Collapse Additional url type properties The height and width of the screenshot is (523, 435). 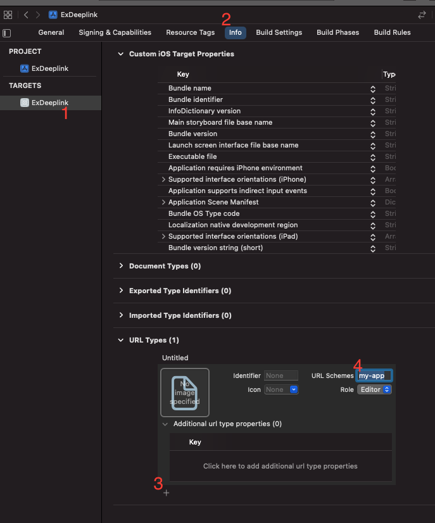(x=165, y=424)
